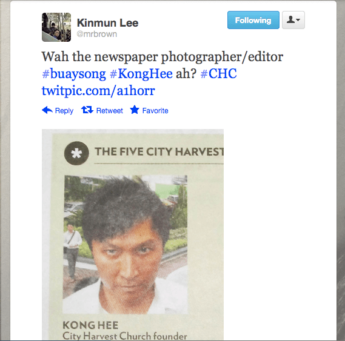Click the Kinmun Lee display name
The width and height of the screenshot is (345, 341).
107,23
